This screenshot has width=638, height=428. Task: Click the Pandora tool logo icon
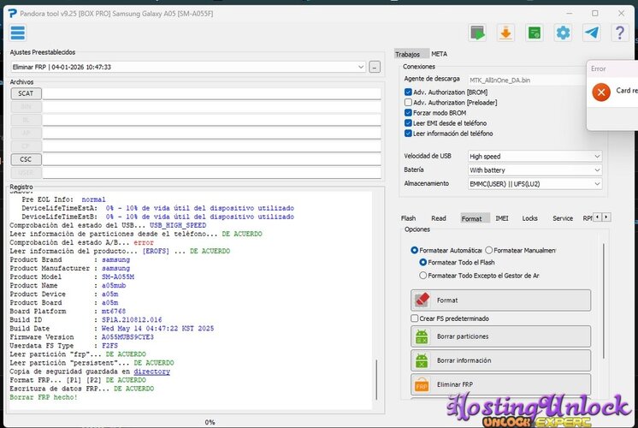pyautogui.click(x=13, y=14)
